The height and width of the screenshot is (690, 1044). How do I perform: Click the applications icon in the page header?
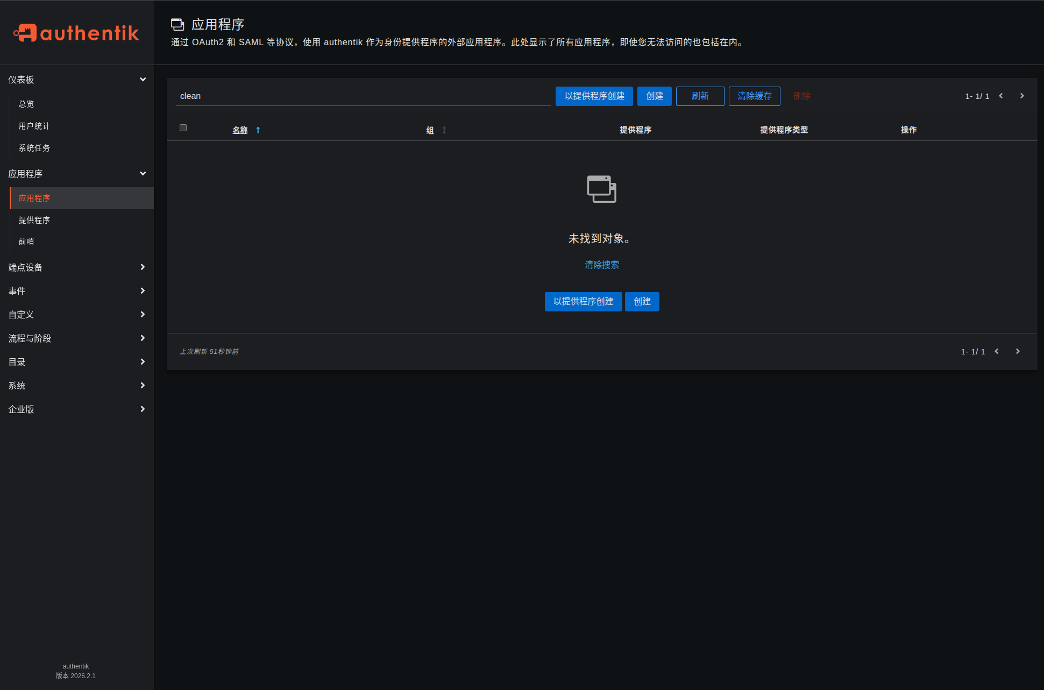[177, 24]
